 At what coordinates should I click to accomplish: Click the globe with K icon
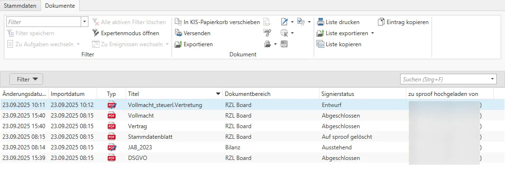click(284, 33)
